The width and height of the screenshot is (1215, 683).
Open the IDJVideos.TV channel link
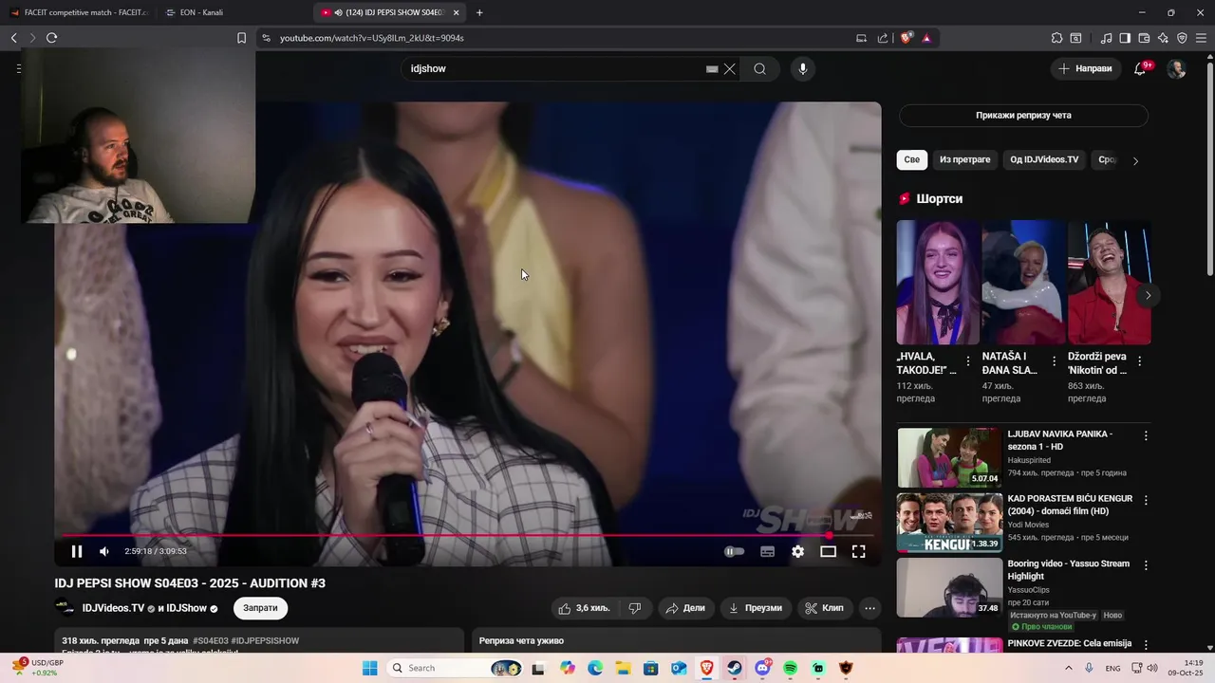pyautogui.click(x=113, y=608)
